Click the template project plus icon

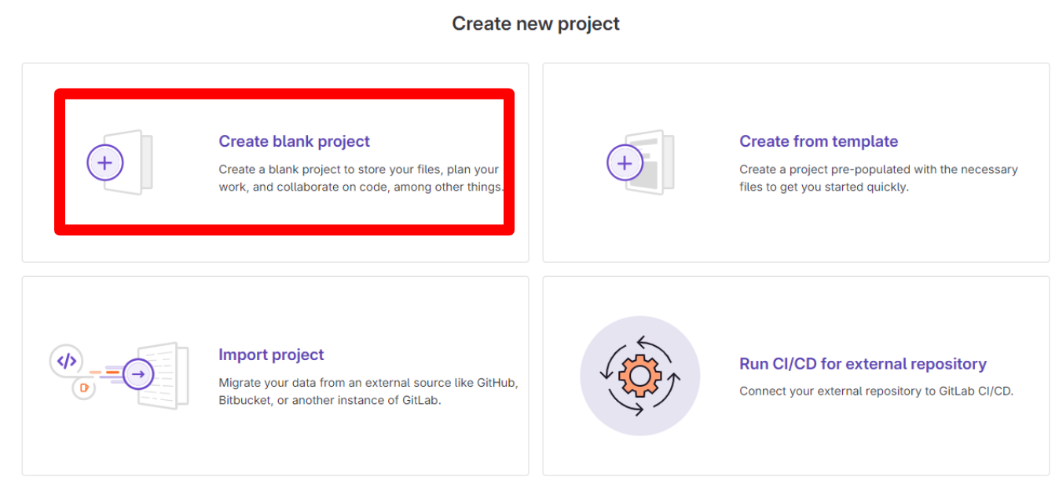[x=625, y=163]
